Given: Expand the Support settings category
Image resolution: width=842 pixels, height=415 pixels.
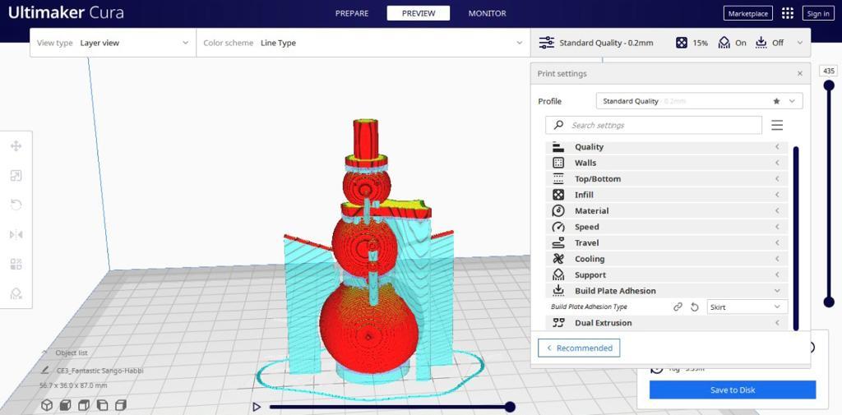Looking at the screenshot, I should [666, 274].
